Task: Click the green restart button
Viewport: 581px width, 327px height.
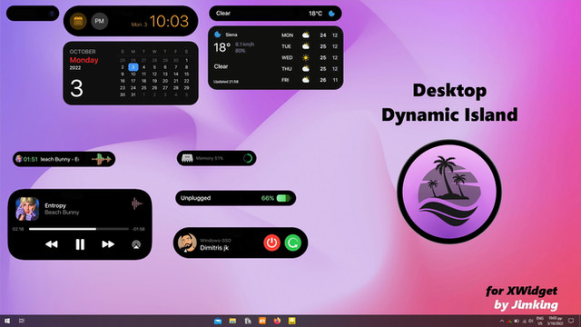Action: [292, 243]
